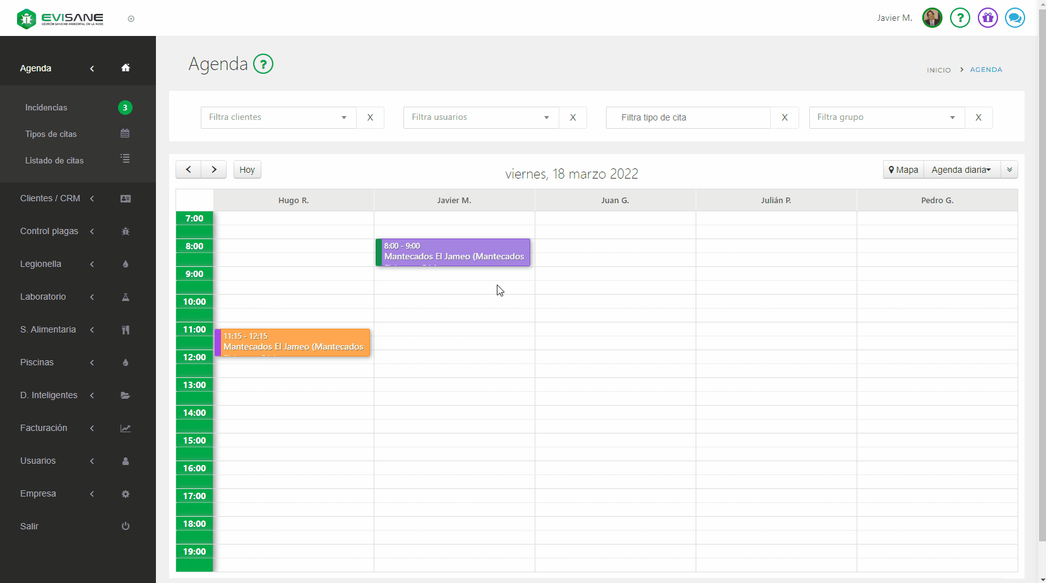The image size is (1046, 583).
Task: Click the Laboratorio flask icon
Action: pyautogui.click(x=126, y=297)
